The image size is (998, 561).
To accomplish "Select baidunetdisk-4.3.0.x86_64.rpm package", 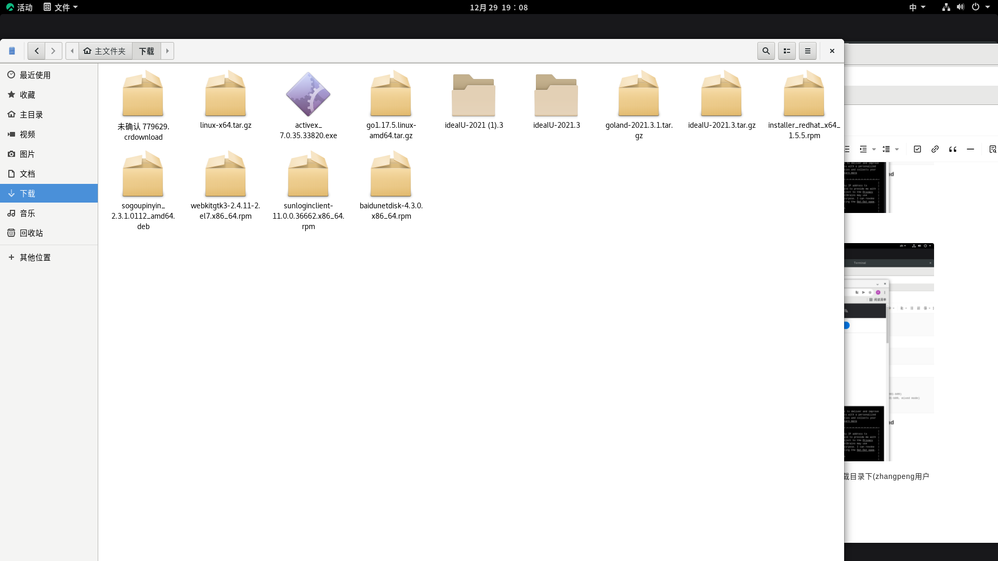I will 391,185.
